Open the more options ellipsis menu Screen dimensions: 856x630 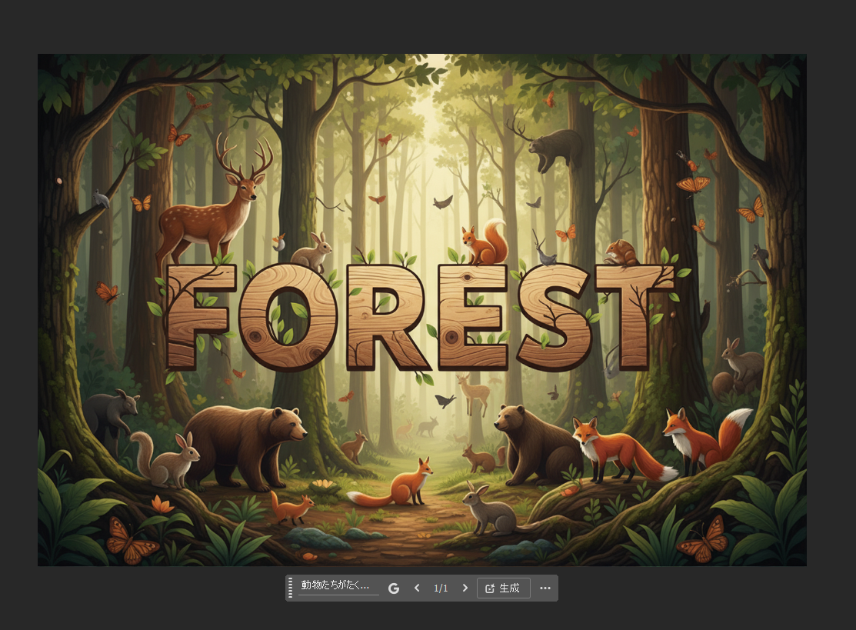click(x=545, y=588)
